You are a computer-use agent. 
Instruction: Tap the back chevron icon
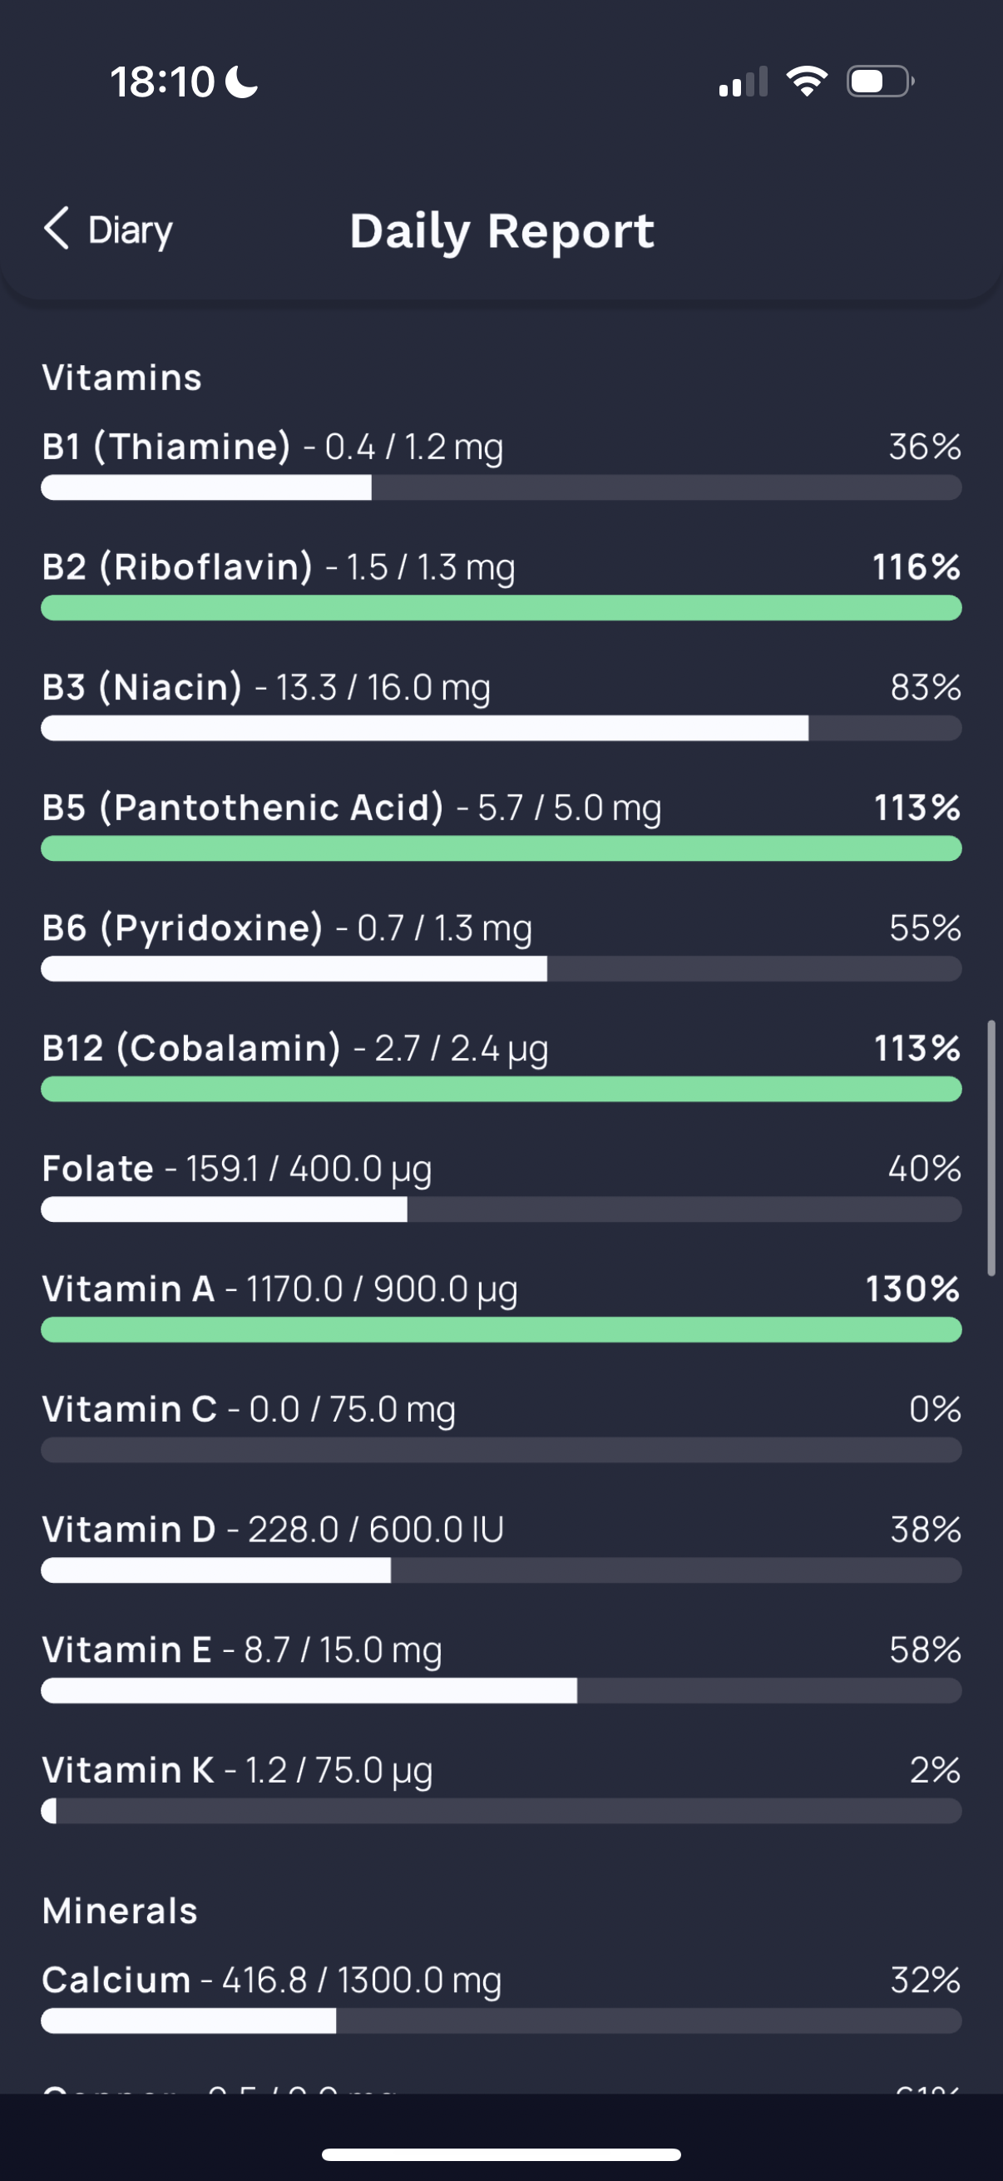tap(57, 230)
